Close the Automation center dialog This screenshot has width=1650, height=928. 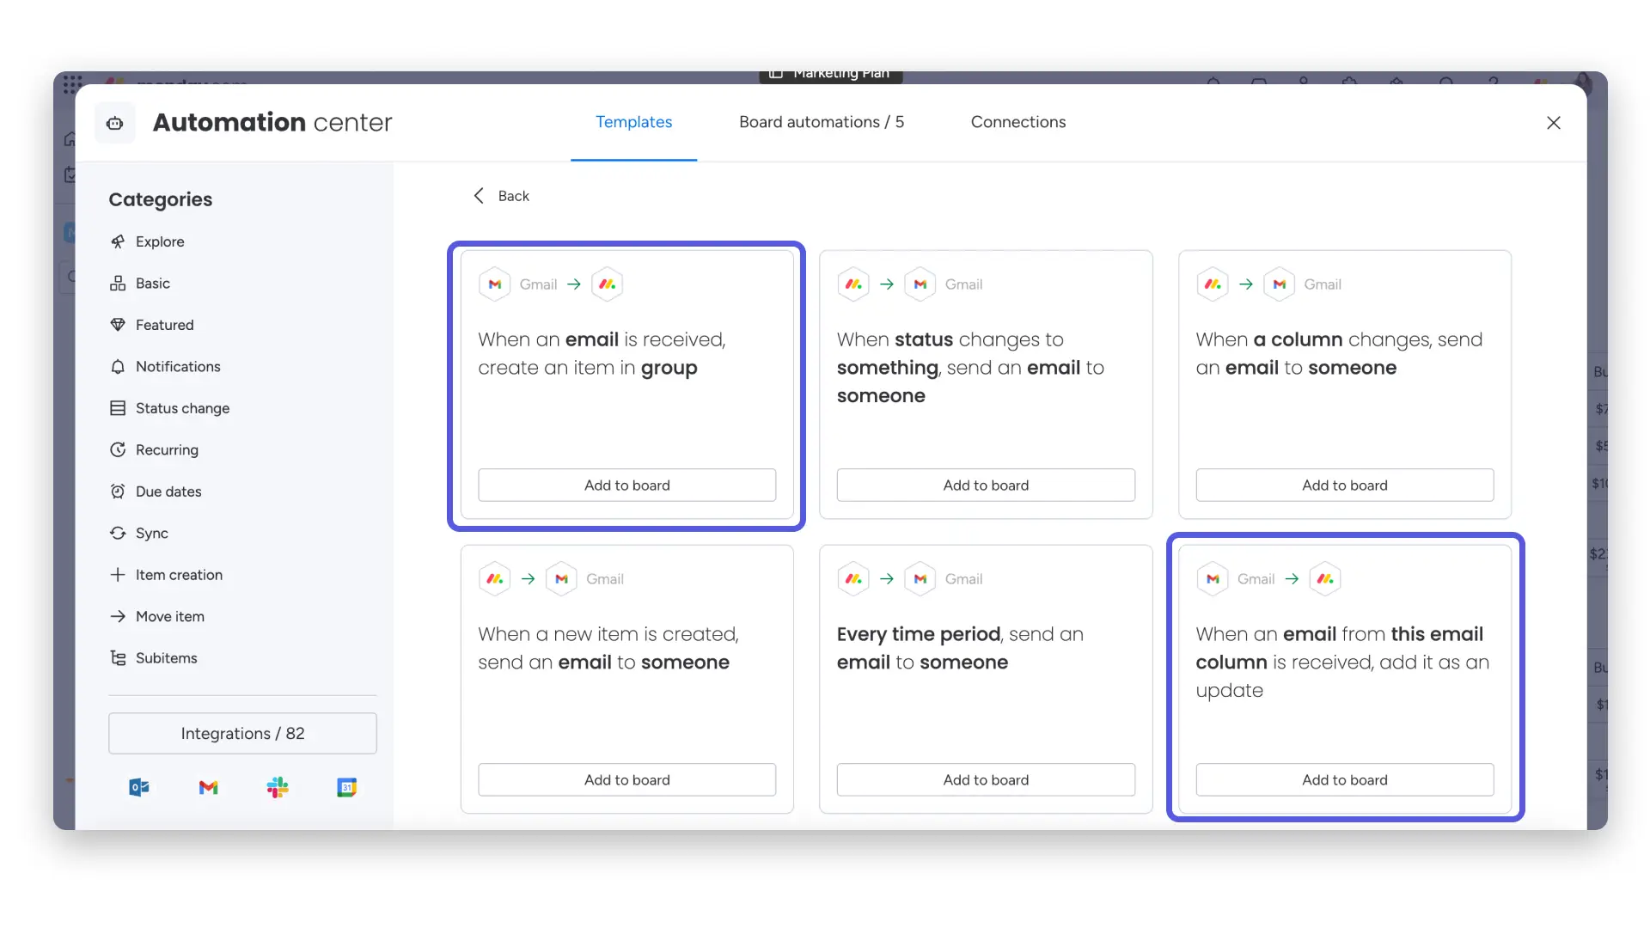click(1554, 123)
